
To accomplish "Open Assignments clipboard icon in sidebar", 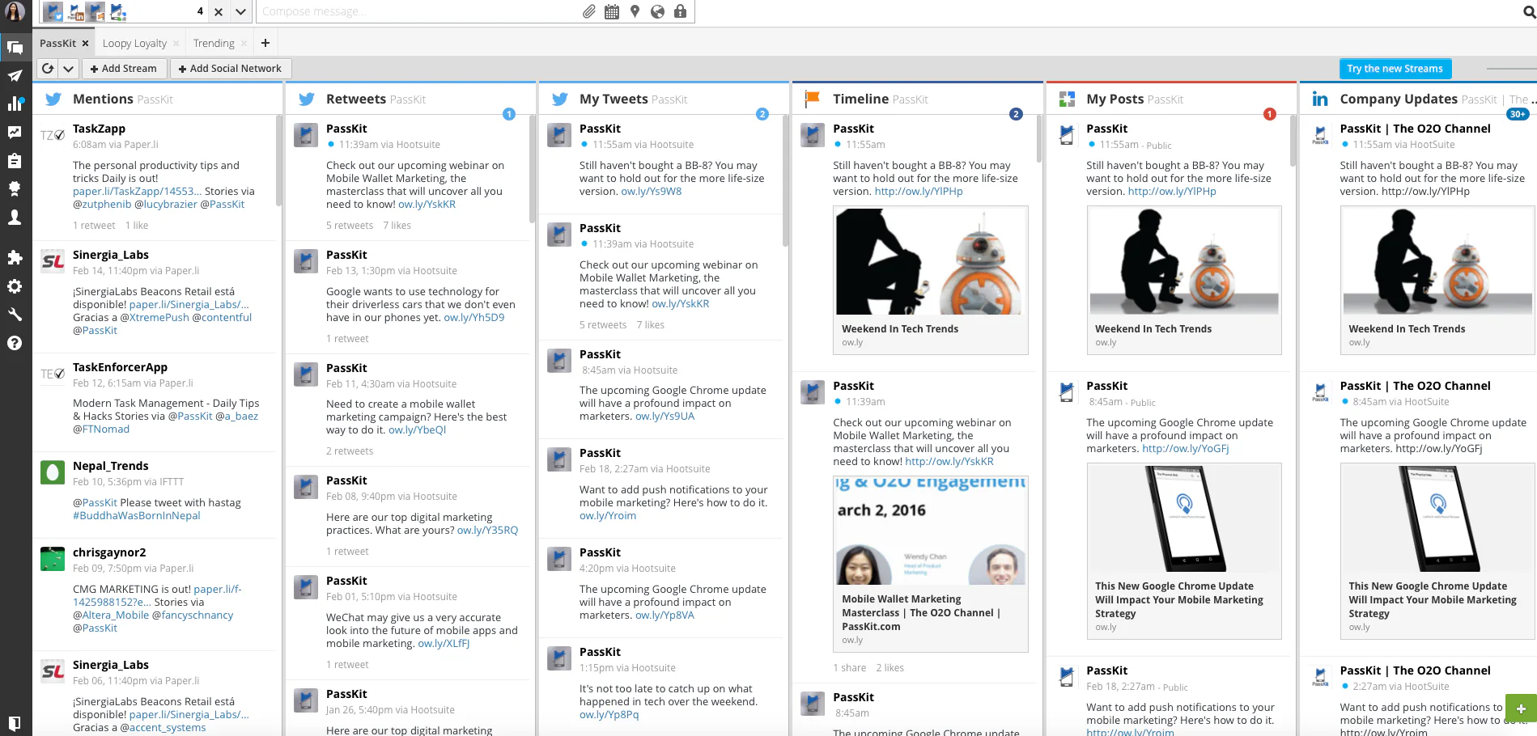I will [15, 161].
